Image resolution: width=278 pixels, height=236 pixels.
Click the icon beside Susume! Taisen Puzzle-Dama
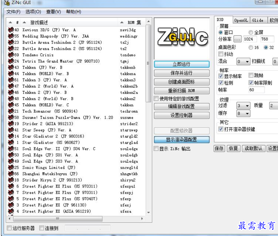click(11, 117)
